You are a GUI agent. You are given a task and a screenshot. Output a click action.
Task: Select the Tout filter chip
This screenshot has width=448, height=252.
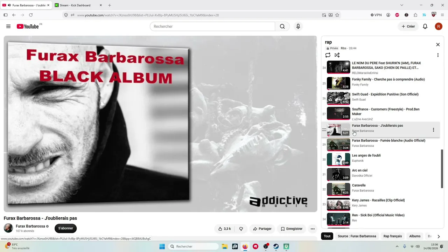pyautogui.click(x=327, y=236)
